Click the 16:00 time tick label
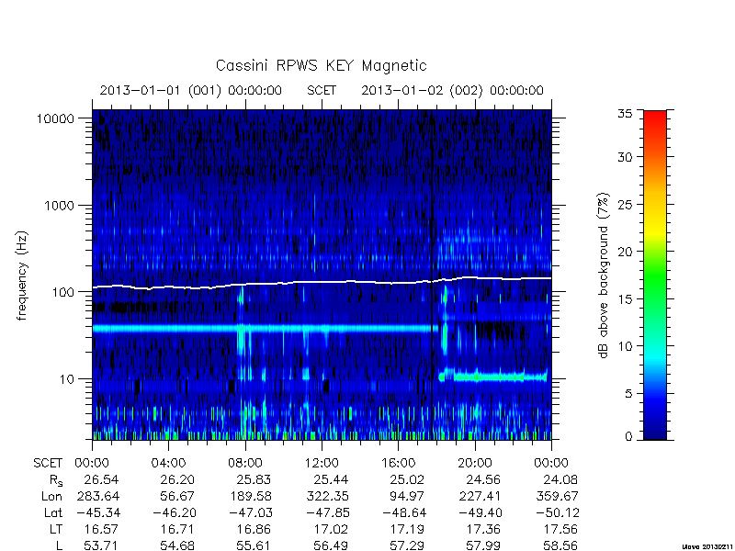735x551 pixels. (398, 464)
